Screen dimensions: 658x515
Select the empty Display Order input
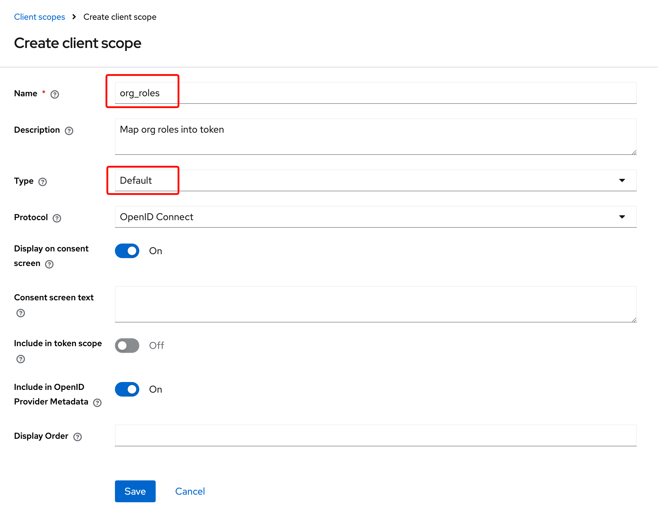click(376, 435)
